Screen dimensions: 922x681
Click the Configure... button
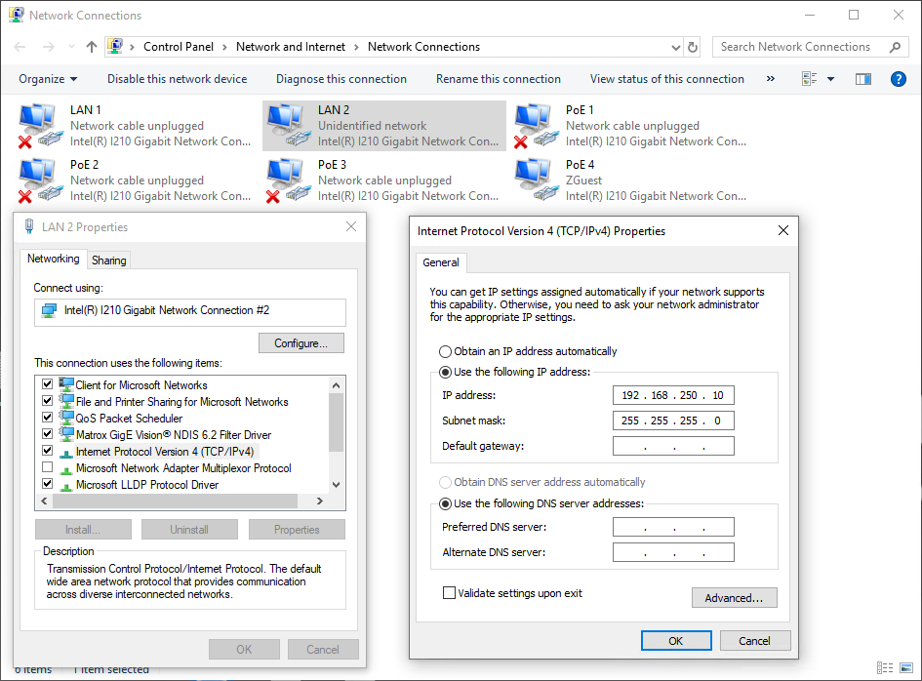pos(301,343)
